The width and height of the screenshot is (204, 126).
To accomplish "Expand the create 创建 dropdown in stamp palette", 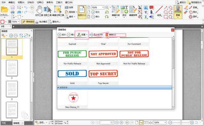I will point(87,35).
